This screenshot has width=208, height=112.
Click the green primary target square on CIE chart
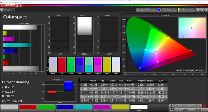click(151, 27)
